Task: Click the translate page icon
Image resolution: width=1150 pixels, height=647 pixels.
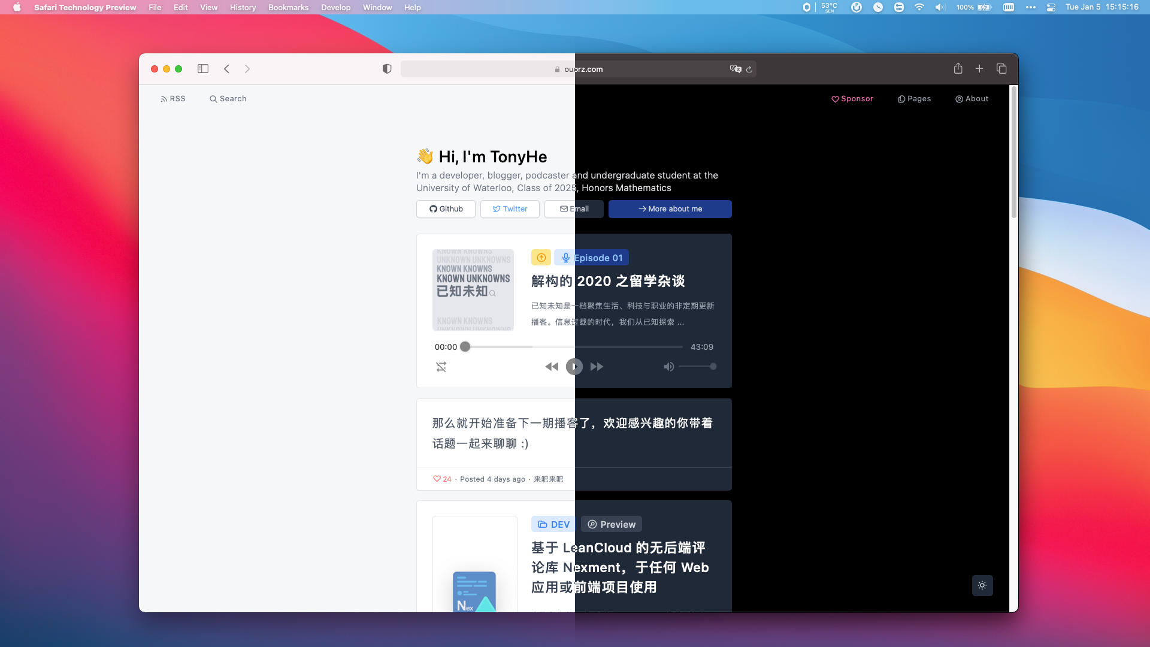Action: [735, 69]
